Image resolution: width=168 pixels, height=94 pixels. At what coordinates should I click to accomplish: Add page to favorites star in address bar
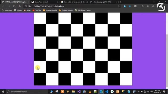(x=119, y=6)
